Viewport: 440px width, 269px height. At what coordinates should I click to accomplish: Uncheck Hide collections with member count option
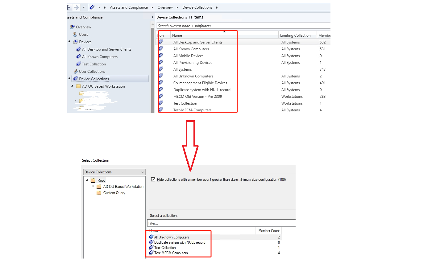point(153,179)
